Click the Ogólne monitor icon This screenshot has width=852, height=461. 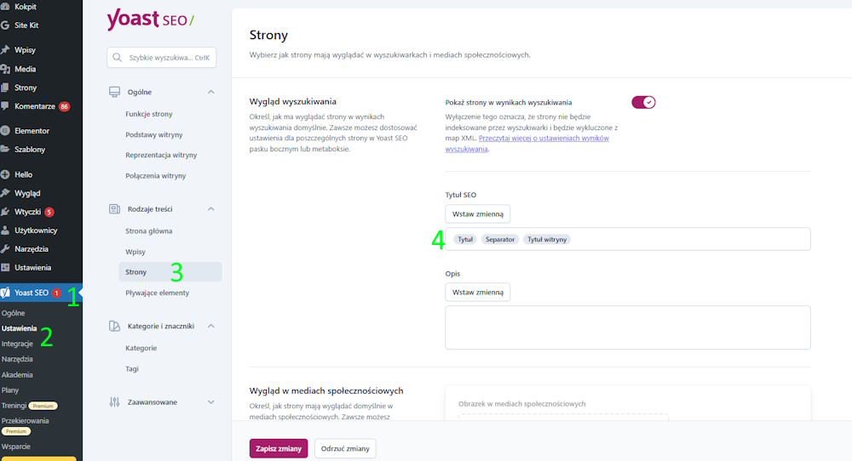[x=115, y=92]
